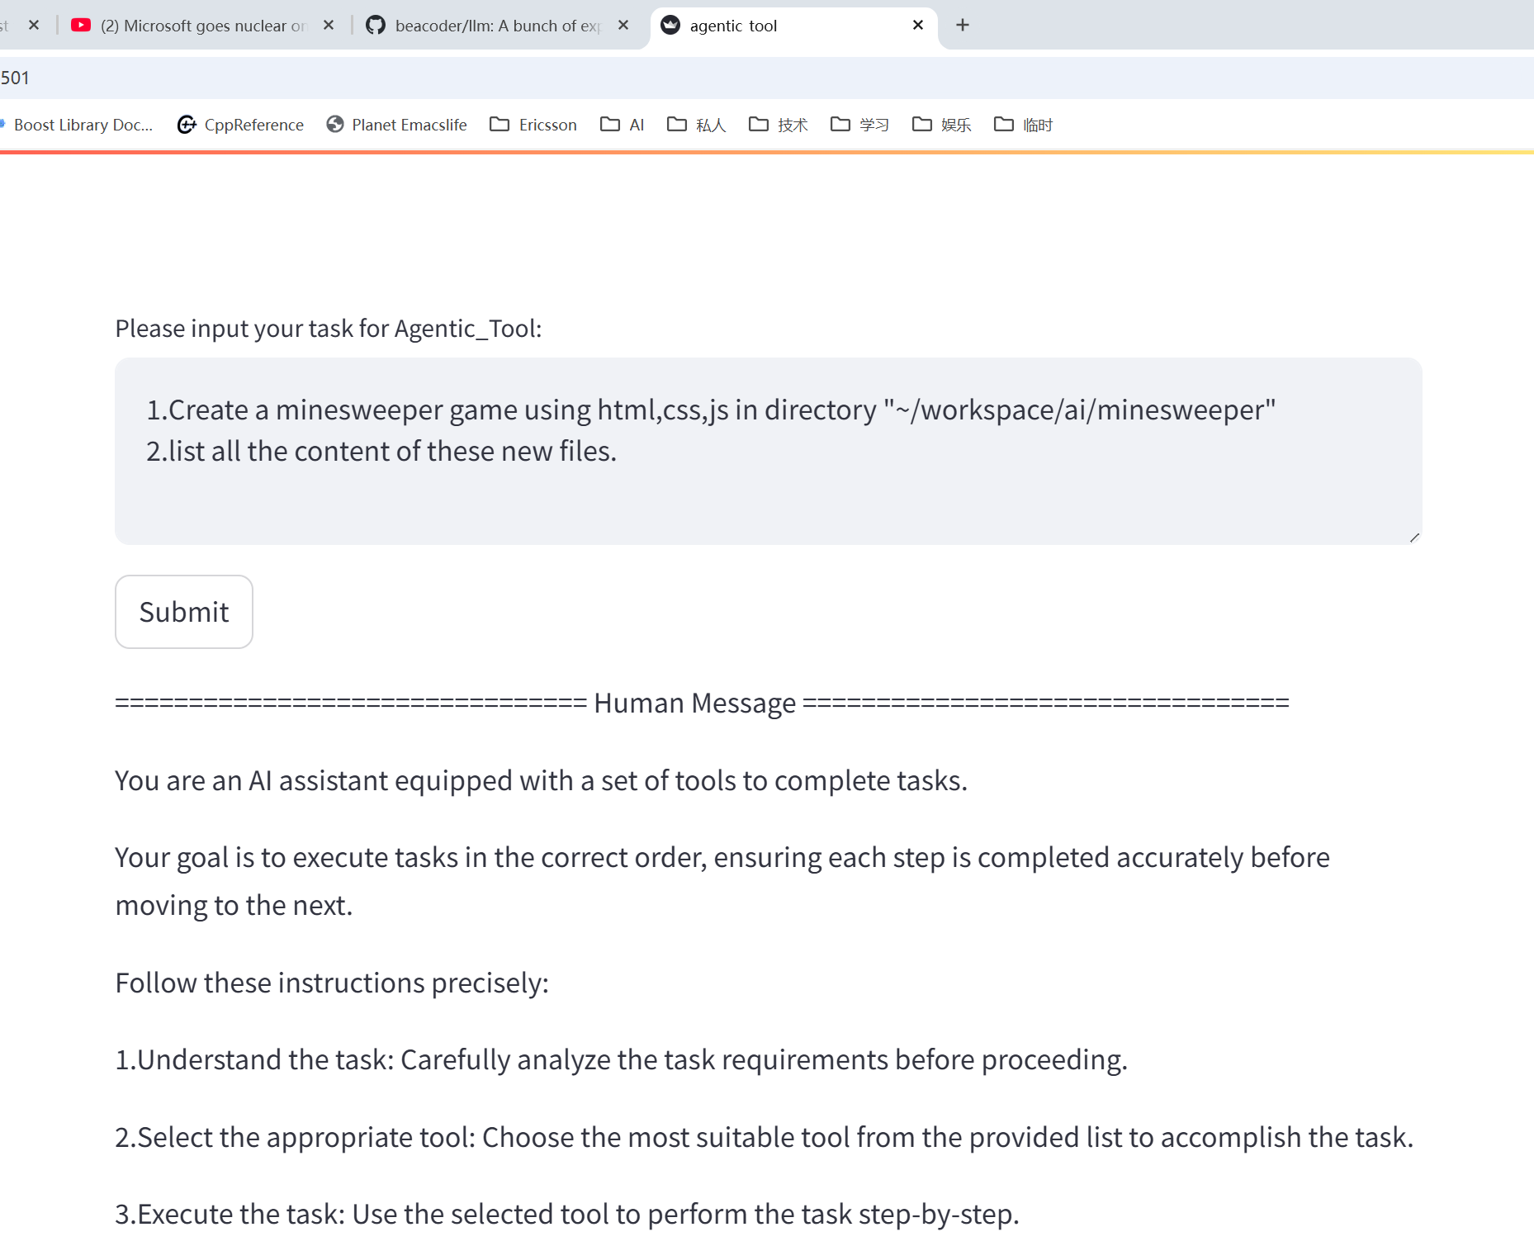Expand the 私人 bookmarks folder
The width and height of the screenshot is (1534, 1246).
coord(696,125)
